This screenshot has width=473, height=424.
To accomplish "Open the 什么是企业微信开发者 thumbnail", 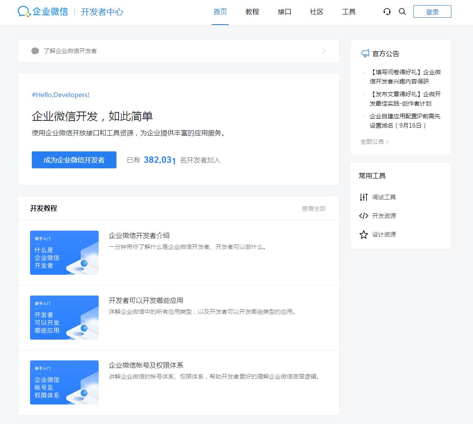I will click(64, 252).
